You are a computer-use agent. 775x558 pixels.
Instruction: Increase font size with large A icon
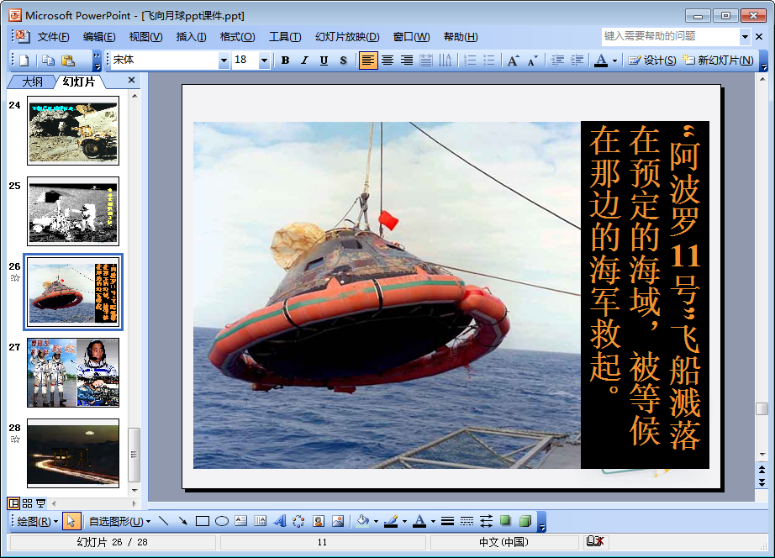513,61
